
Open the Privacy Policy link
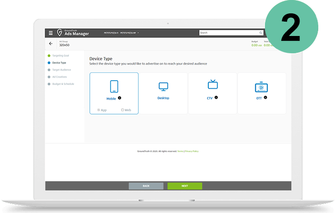[192, 151]
